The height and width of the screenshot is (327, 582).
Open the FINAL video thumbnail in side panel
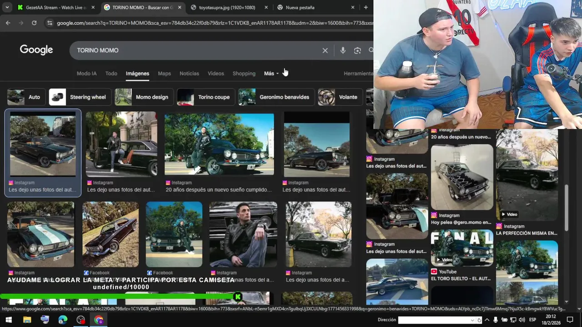pyautogui.click(x=462, y=248)
